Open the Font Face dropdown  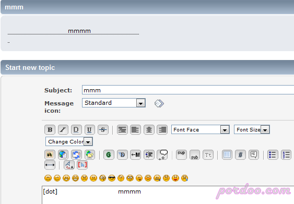tap(201, 129)
